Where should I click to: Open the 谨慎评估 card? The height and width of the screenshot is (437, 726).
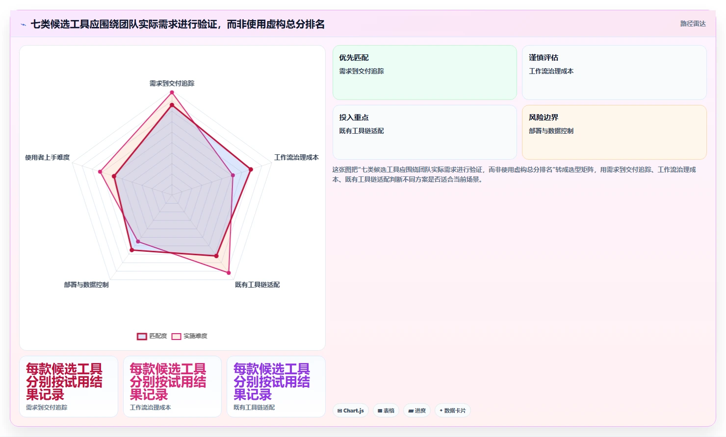click(x=614, y=73)
